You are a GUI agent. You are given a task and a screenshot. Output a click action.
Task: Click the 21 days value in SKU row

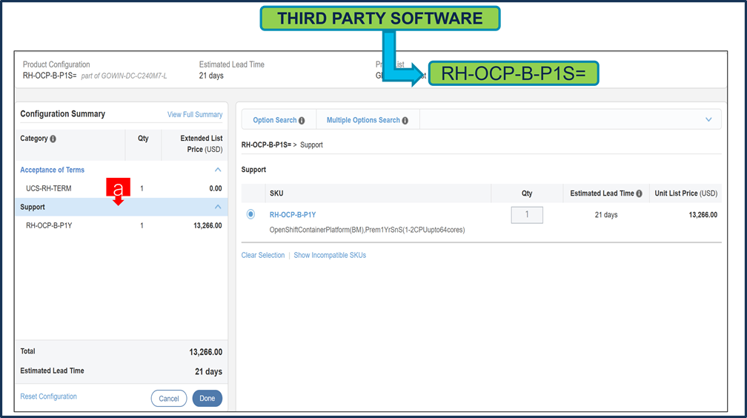[606, 215]
